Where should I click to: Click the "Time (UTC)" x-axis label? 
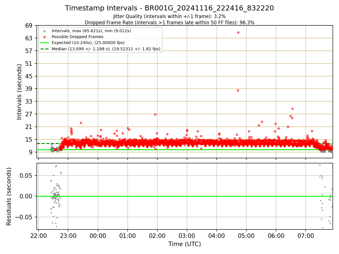point(185,244)
